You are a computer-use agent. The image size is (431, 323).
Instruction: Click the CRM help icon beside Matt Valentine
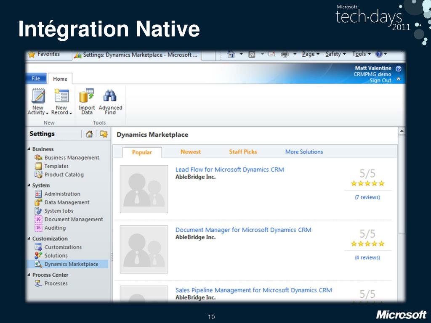[x=398, y=69]
